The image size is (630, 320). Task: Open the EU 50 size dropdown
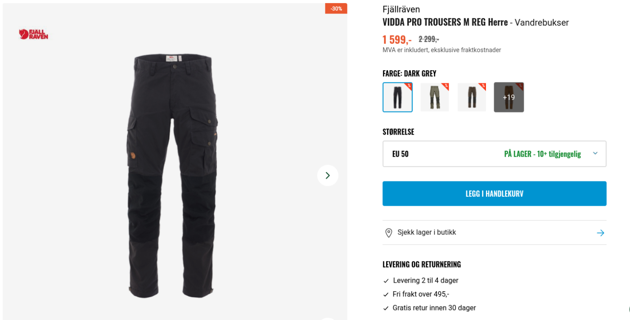tap(494, 154)
